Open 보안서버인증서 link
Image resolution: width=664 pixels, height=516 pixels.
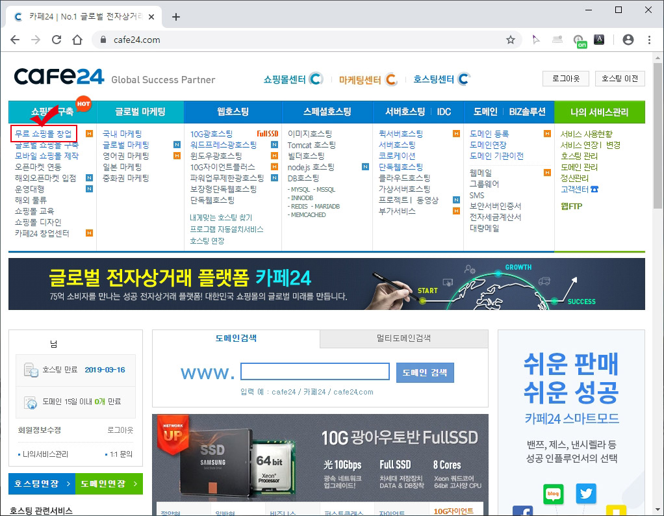click(495, 206)
